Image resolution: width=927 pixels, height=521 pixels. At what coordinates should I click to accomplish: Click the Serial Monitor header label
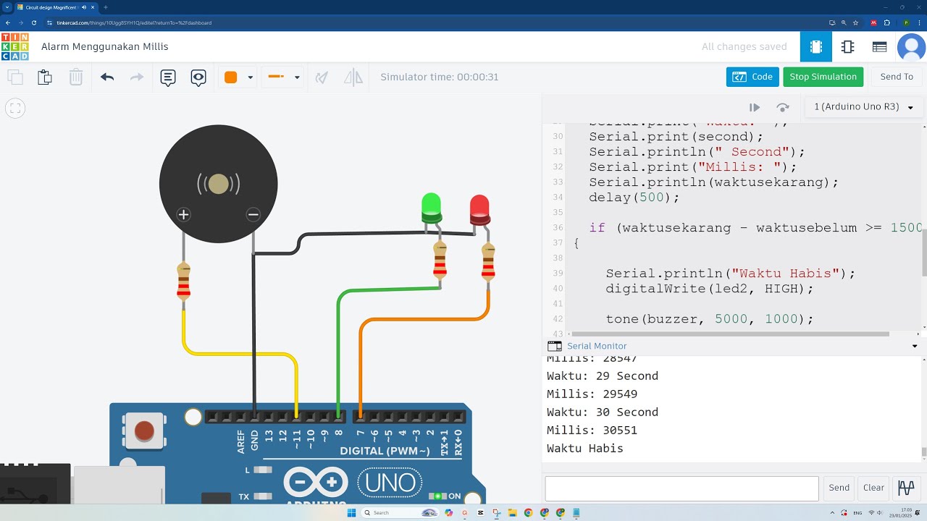pyautogui.click(x=597, y=346)
